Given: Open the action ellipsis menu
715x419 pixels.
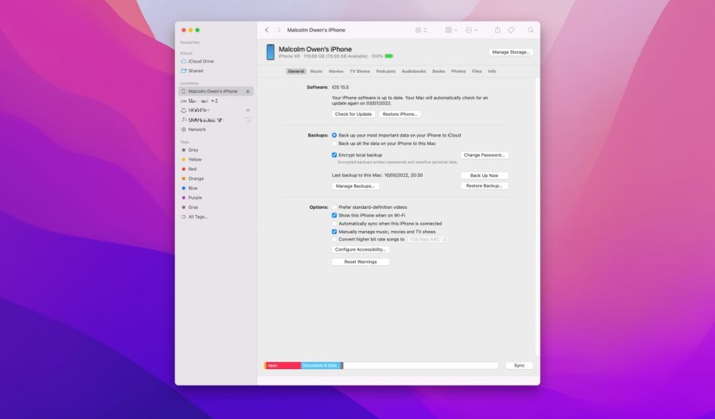Looking at the screenshot, I should 471,30.
